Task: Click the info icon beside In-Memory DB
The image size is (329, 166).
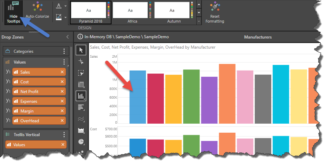Action: pyautogui.click(x=80, y=37)
